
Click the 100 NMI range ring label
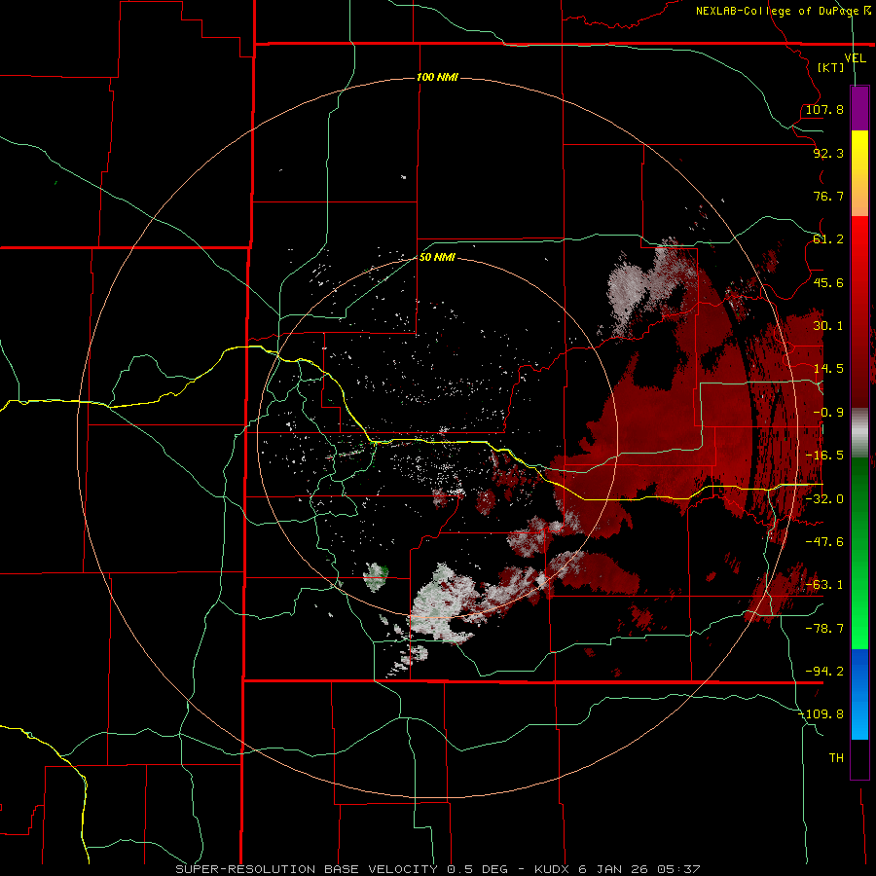click(x=437, y=77)
